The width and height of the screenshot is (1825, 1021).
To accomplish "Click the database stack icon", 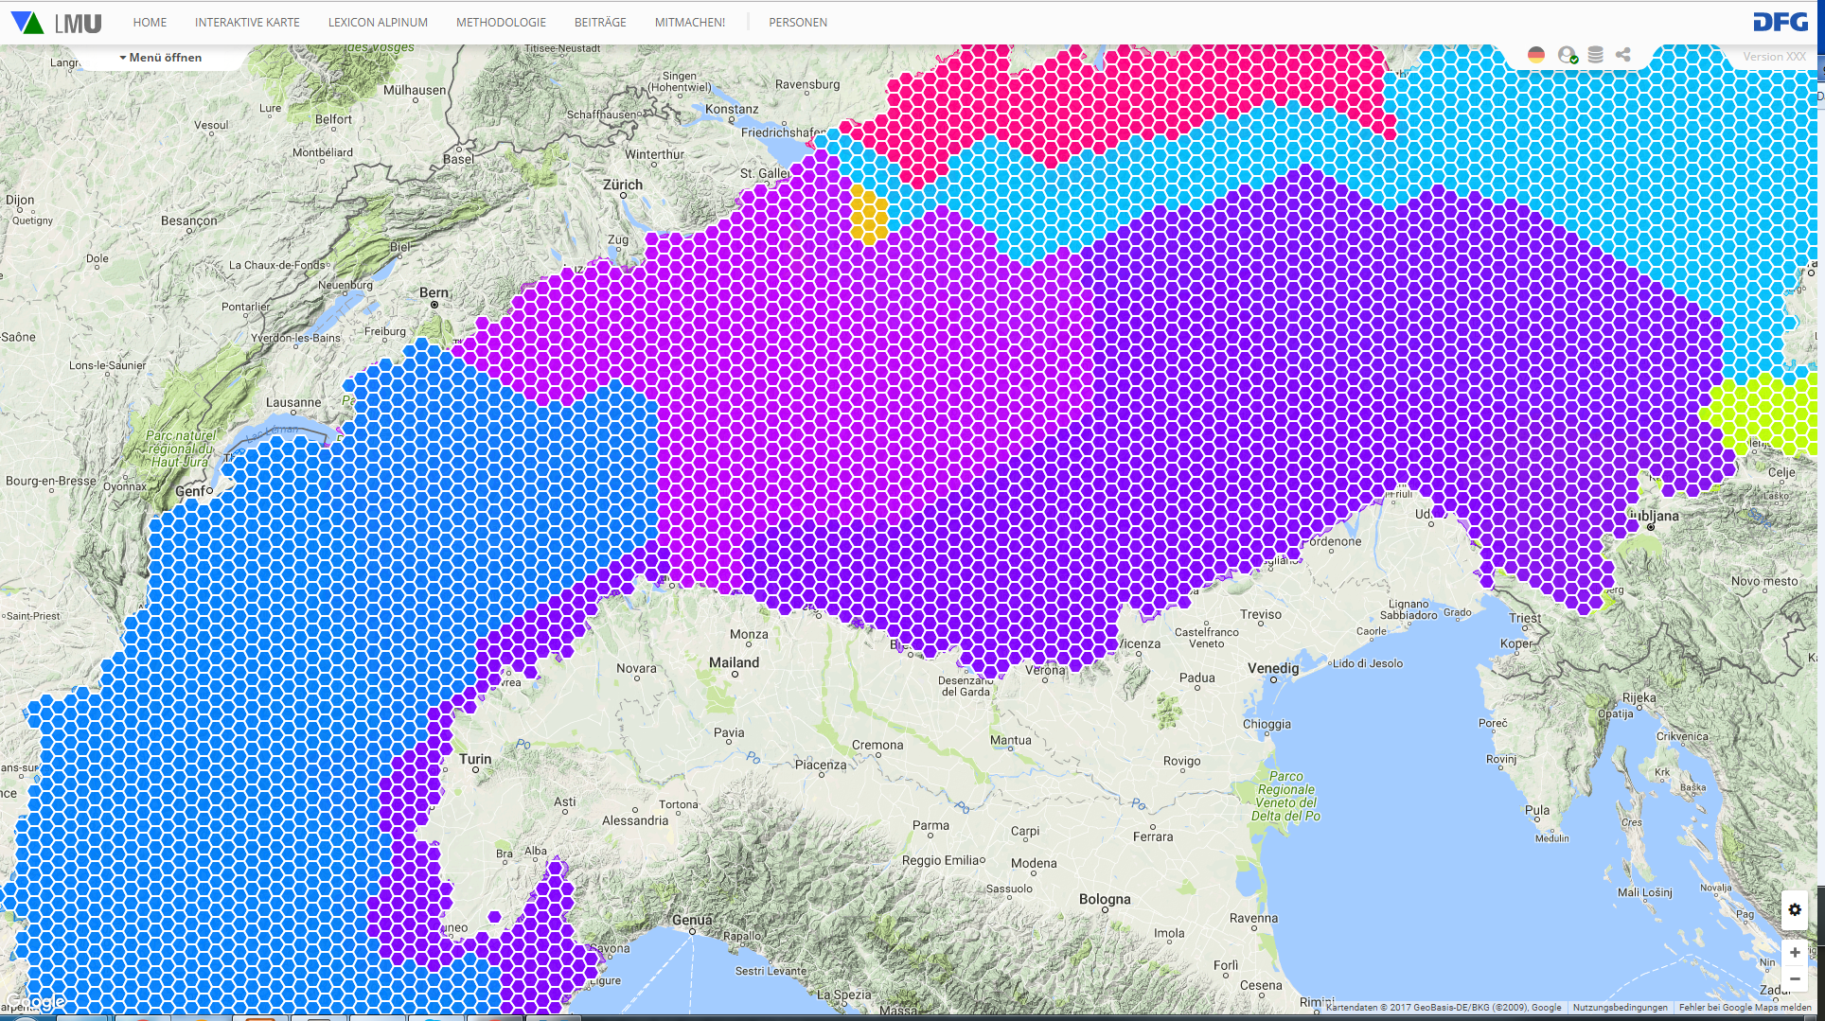I will pos(1596,56).
